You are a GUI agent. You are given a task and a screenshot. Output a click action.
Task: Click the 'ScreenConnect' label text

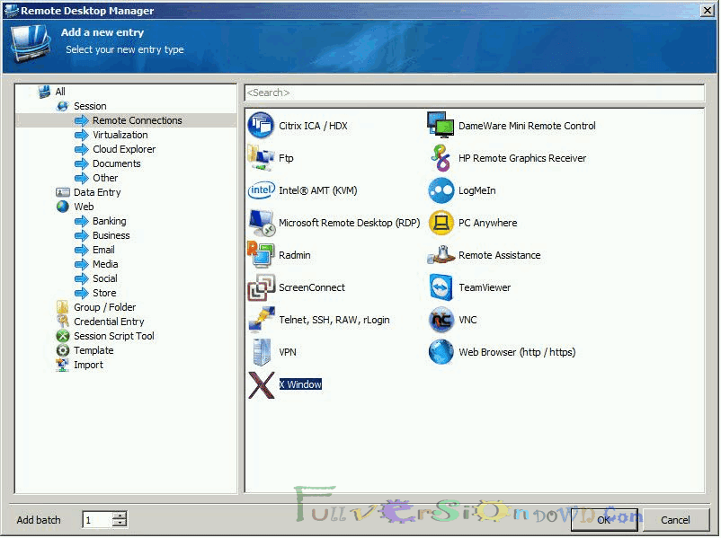click(x=312, y=287)
